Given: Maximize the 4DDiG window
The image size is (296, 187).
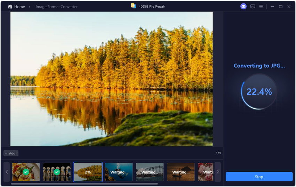Looking at the screenshot, I should 281,7.
